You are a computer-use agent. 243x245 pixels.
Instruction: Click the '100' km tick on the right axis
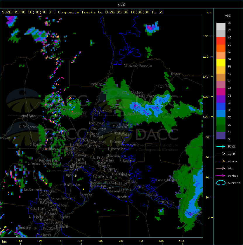pyautogui.click(x=206, y=117)
